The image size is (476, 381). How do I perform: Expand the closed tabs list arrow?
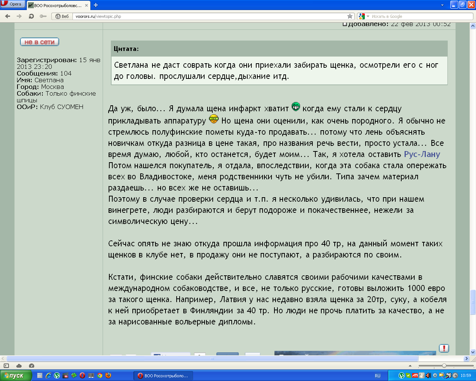(x=442, y=5)
